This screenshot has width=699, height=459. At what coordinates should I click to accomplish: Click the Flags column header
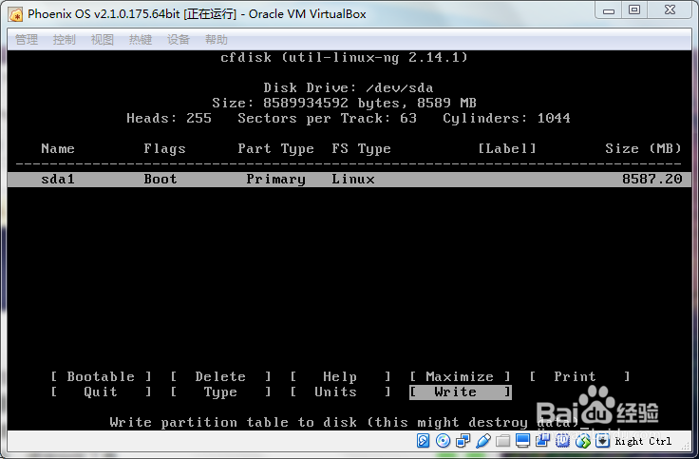coord(164,148)
